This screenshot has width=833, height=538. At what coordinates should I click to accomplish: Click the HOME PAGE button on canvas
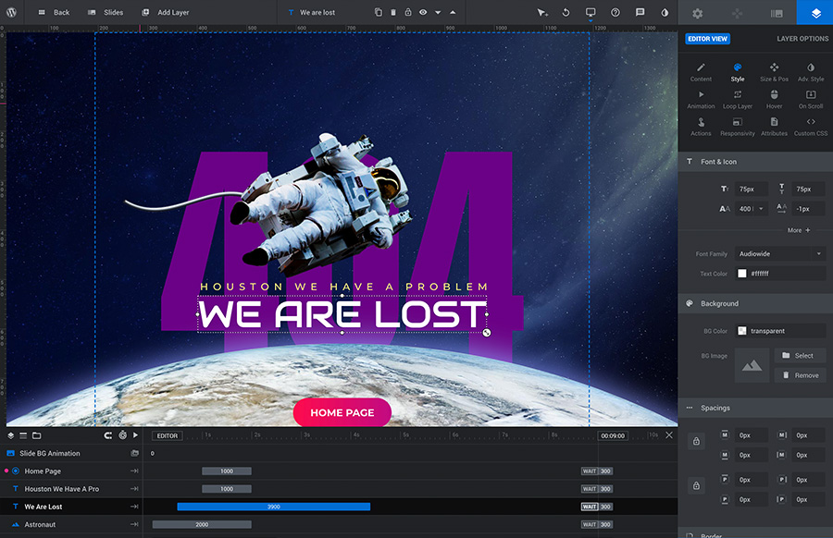(342, 412)
